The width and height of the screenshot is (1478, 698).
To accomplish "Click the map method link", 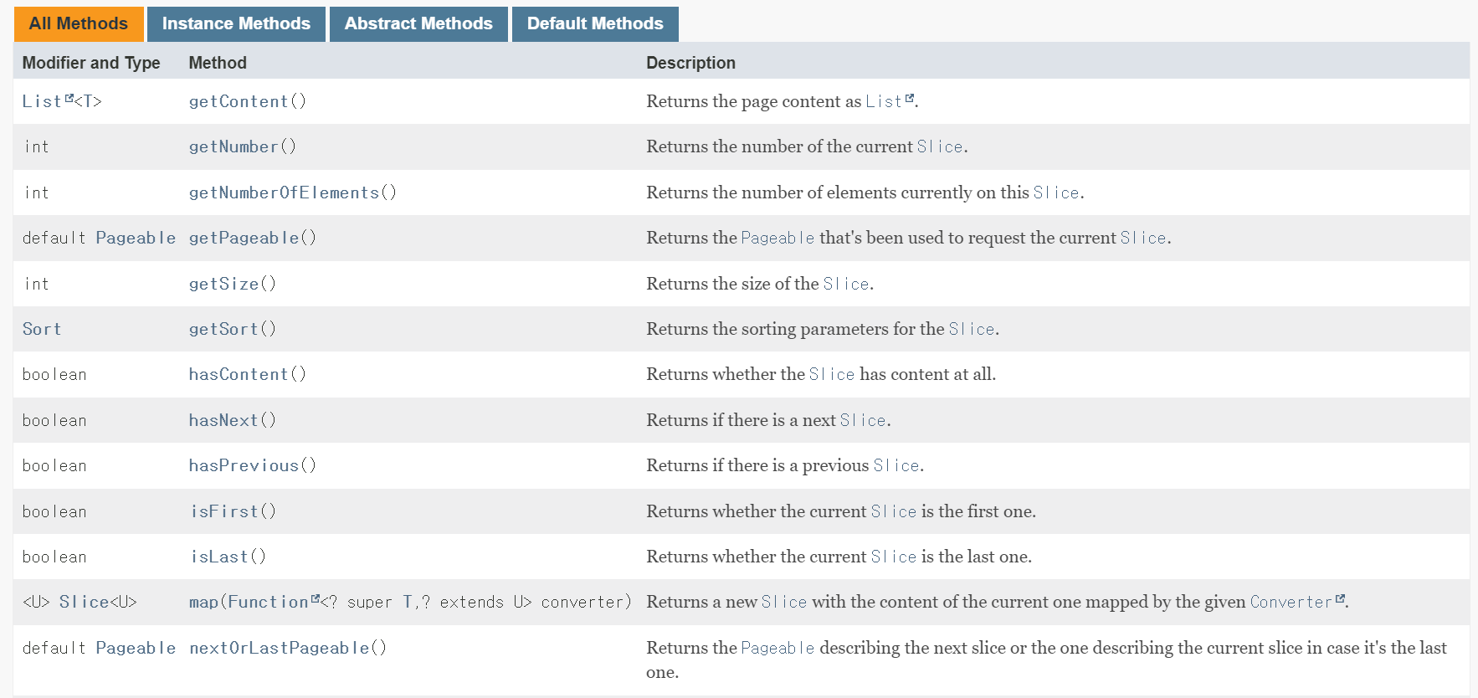I will point(203,602).
